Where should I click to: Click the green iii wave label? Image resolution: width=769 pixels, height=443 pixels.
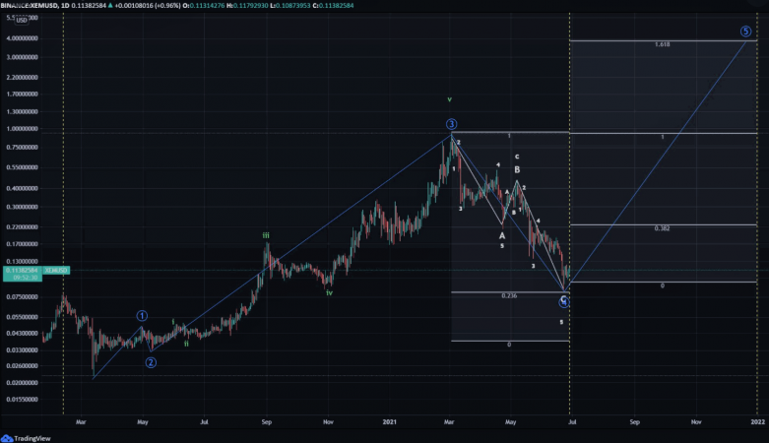(266, 235)
